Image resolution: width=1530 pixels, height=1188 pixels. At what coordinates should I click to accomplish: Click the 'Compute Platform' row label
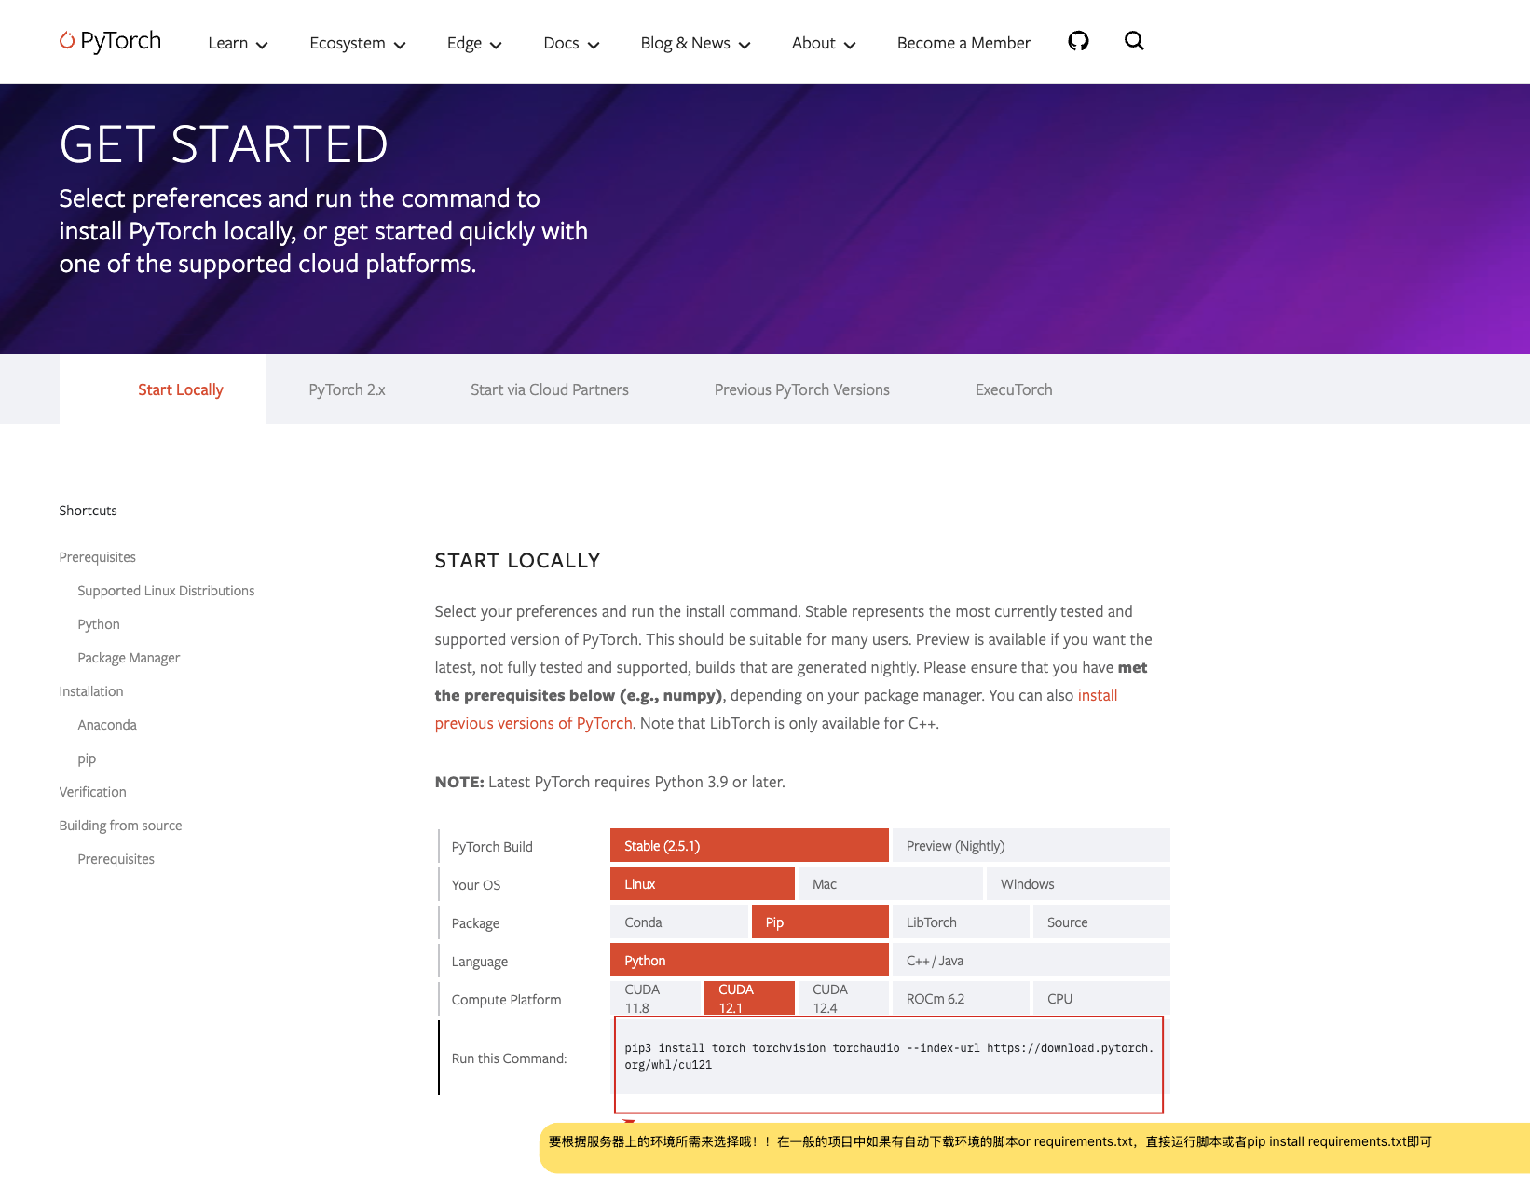pyautogui.click(x=506, y=1000)
